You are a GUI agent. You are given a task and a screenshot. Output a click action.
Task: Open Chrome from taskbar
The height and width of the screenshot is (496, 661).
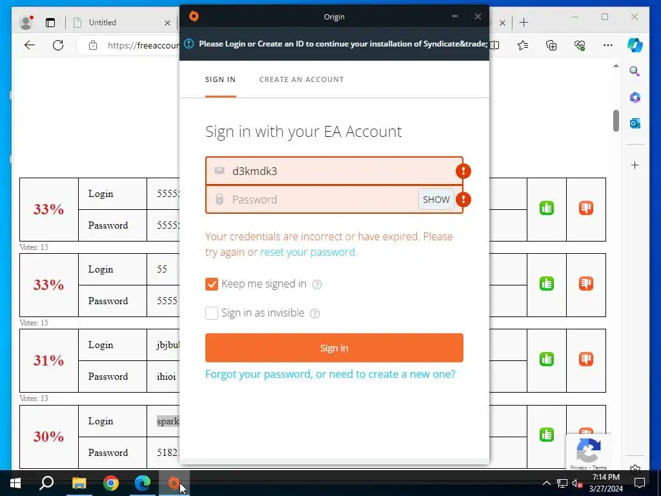(x=111, y=483)
